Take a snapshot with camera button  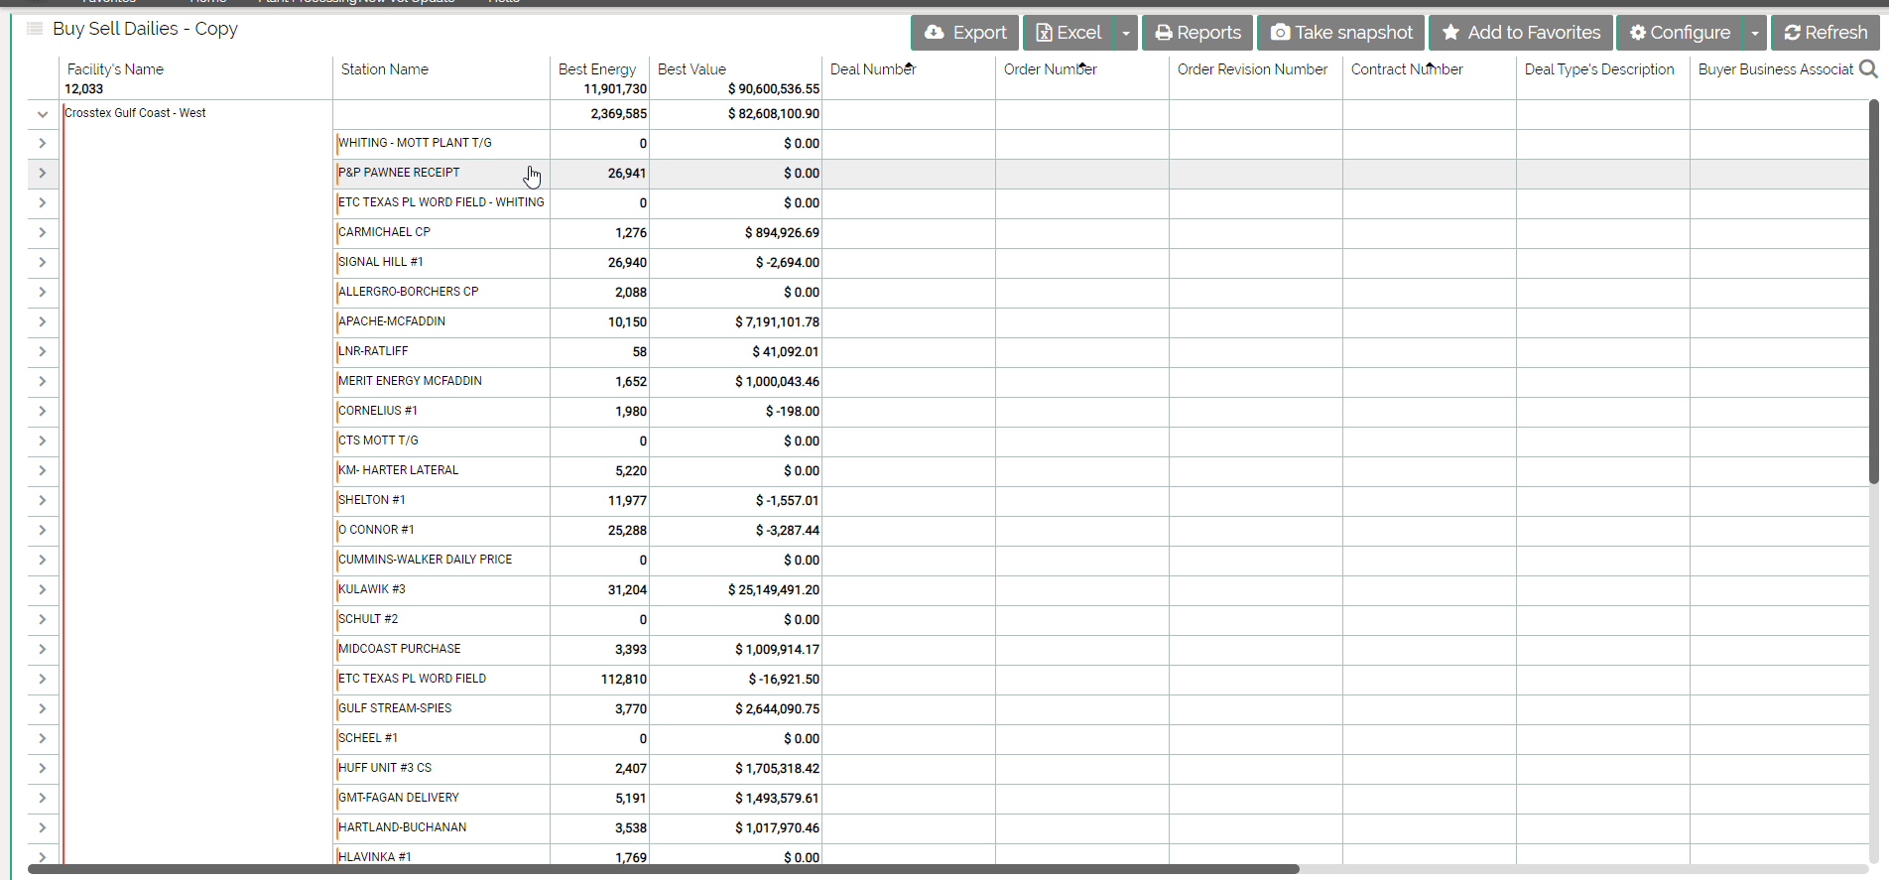(1341, 33)
